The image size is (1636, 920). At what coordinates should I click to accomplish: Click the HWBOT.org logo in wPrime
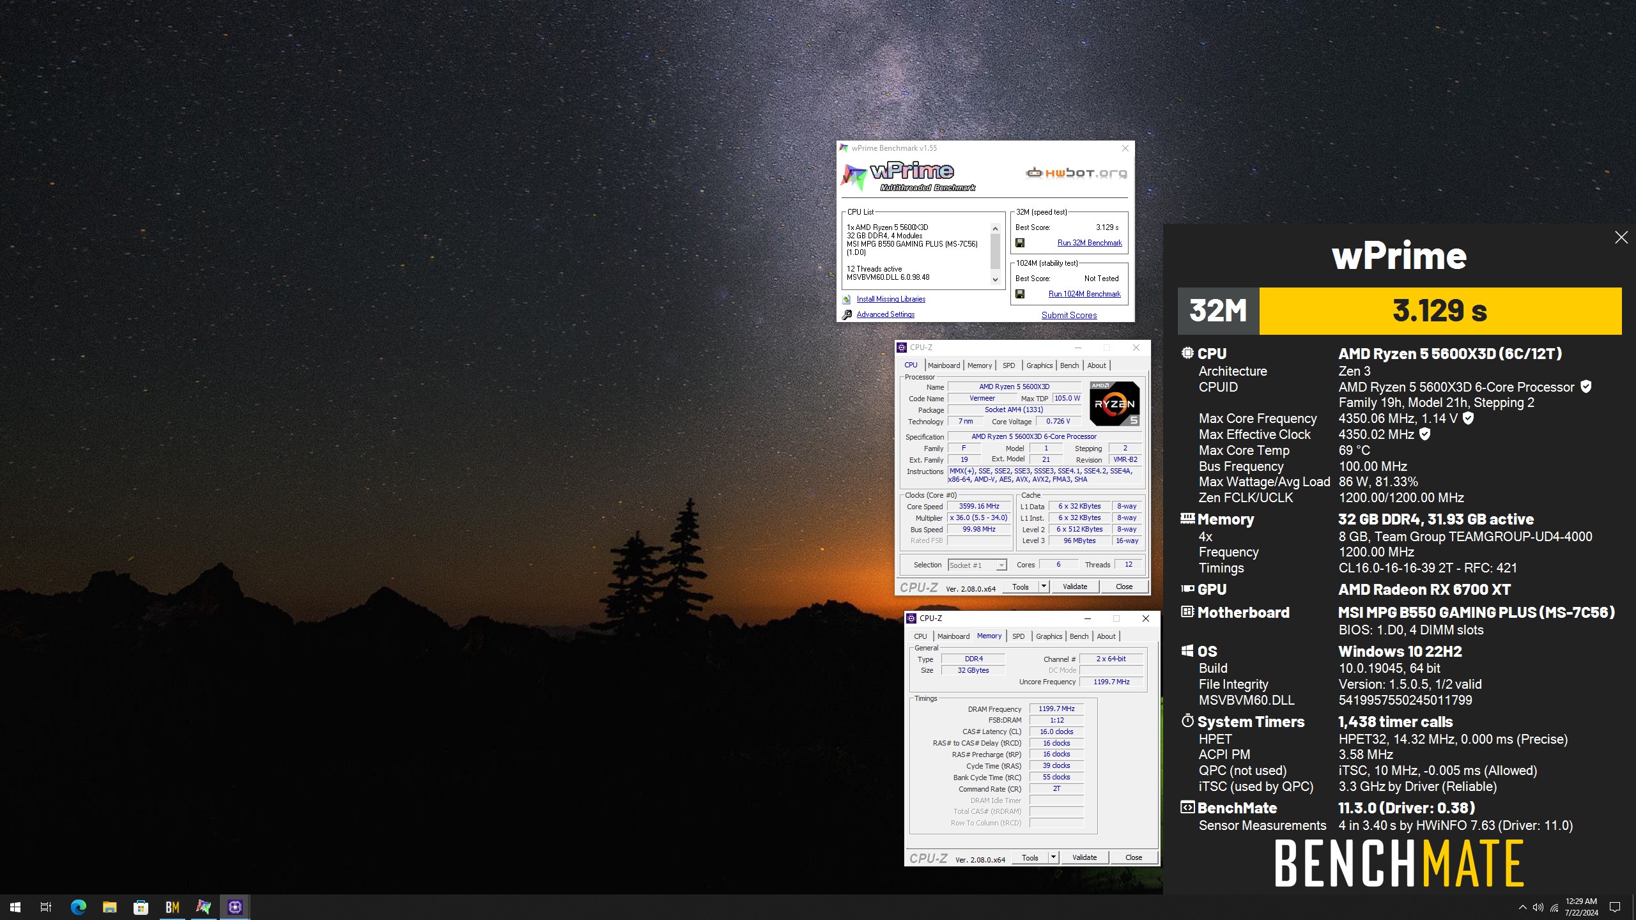point(1076,172)
